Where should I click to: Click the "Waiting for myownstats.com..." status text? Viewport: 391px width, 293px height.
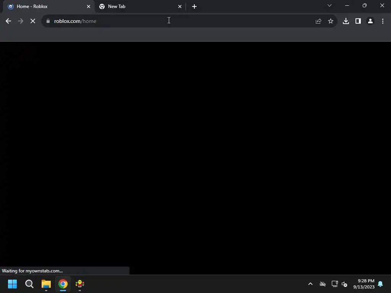[x=32, y=271]
